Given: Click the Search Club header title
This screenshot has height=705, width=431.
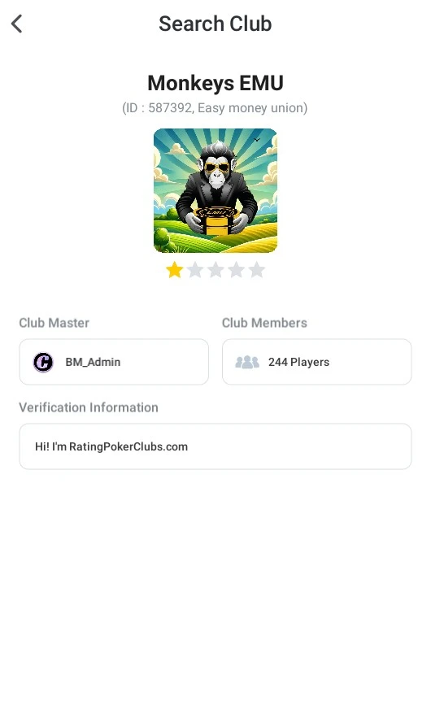Looking at the screenshot, I should (215, 24).
